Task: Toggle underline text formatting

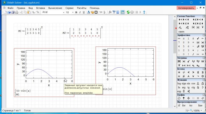Action: (x=84, y=12)
